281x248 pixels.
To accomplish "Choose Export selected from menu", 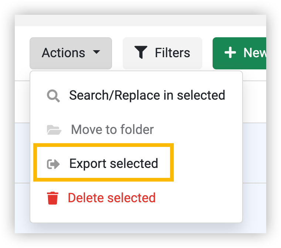I will [104, 163].
